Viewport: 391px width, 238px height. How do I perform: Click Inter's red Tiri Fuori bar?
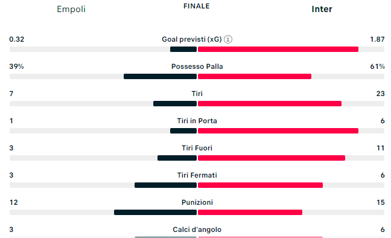(272, 158)
